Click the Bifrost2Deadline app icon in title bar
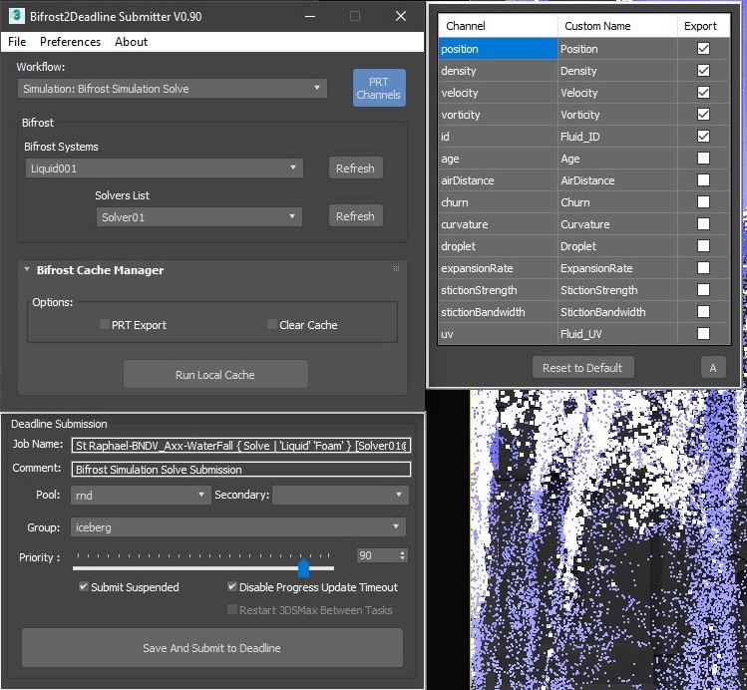 (17, 16)
